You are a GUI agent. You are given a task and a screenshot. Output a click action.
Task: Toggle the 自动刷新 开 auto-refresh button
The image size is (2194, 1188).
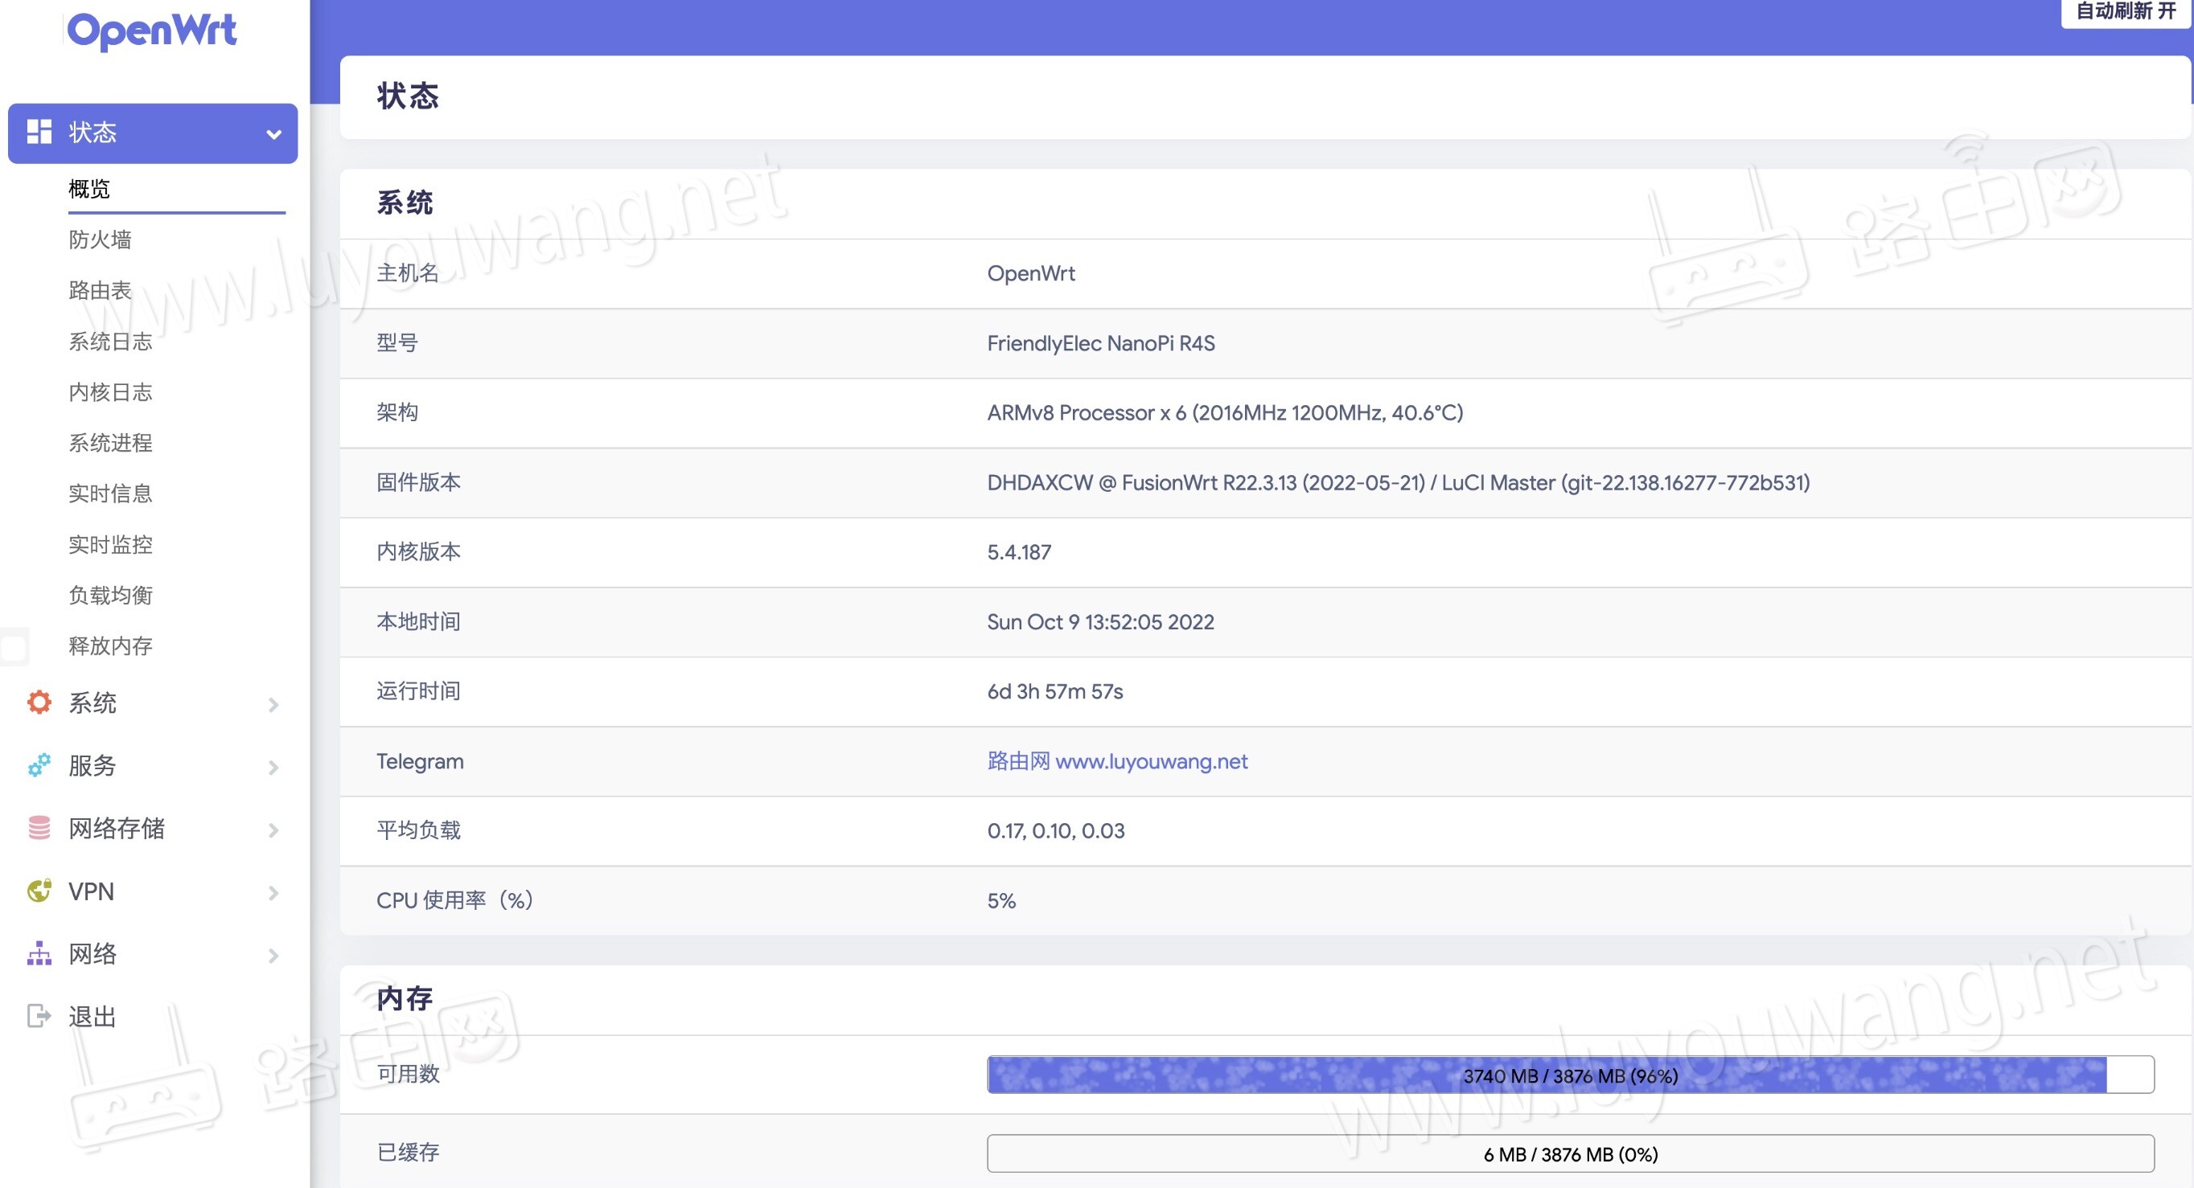pos(2125,12)
